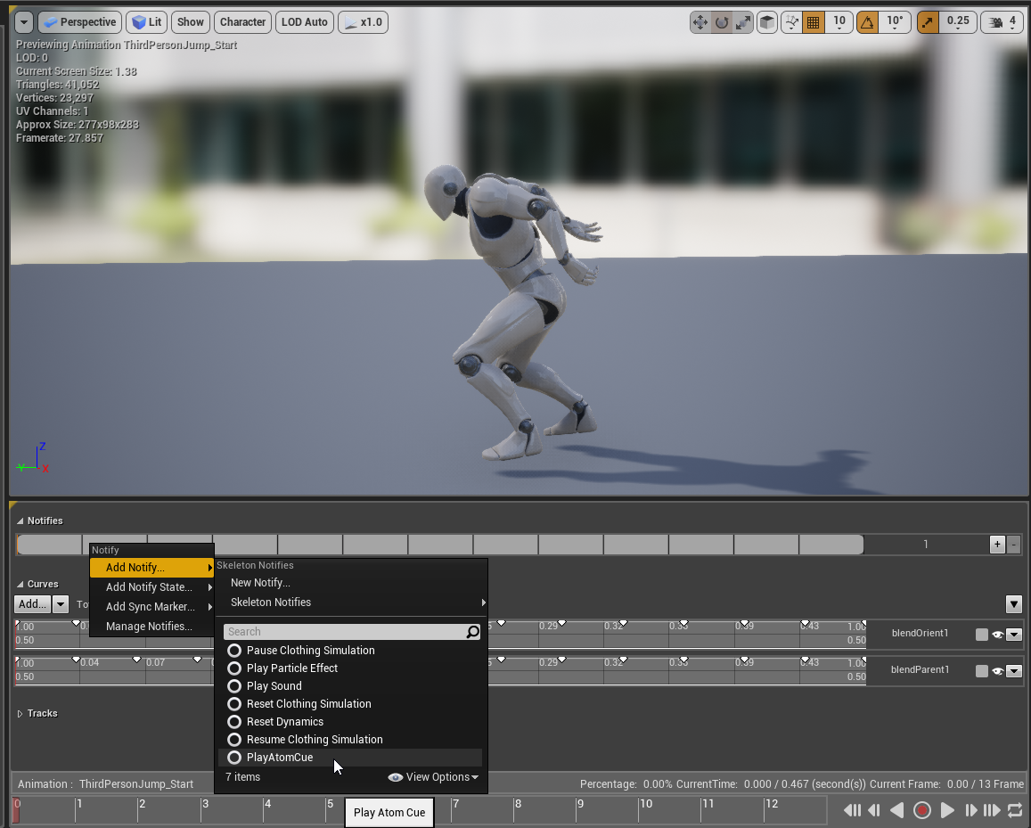This screenshot has height=828, width=1031.
Task: Toggle grid snapping icon
Action: pos(814,22)
